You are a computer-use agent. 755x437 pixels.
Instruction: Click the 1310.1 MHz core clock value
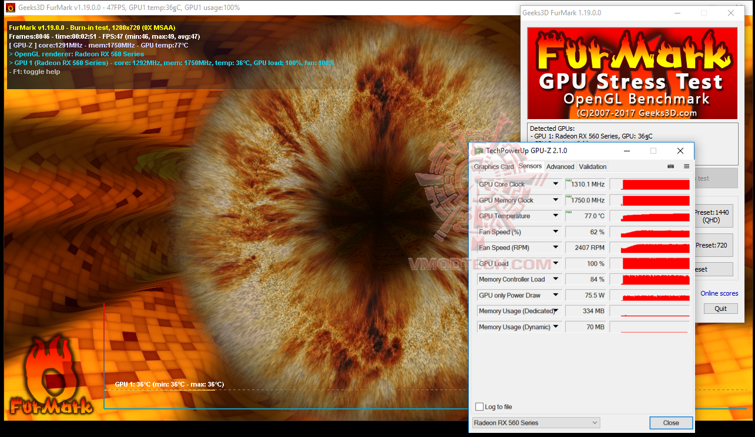(x=585, y=184)
